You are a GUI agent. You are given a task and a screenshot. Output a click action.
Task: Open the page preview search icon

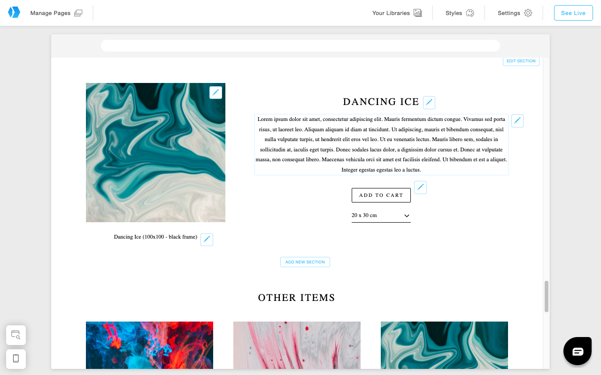pos(16,335)
